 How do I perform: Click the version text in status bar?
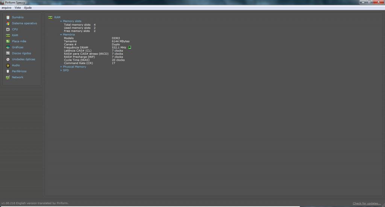pos(35,203)
